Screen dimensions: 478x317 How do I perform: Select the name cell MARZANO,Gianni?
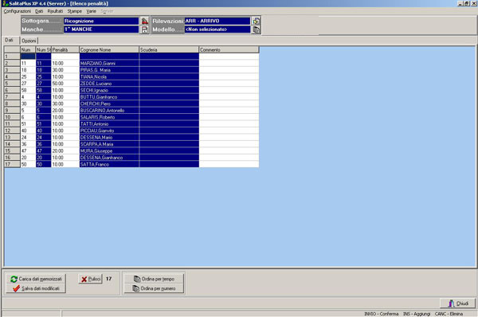tap(109, 64)
